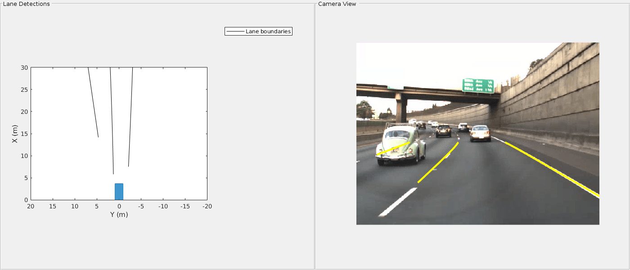Click the white dashed lane marking on road

point(398,202)
